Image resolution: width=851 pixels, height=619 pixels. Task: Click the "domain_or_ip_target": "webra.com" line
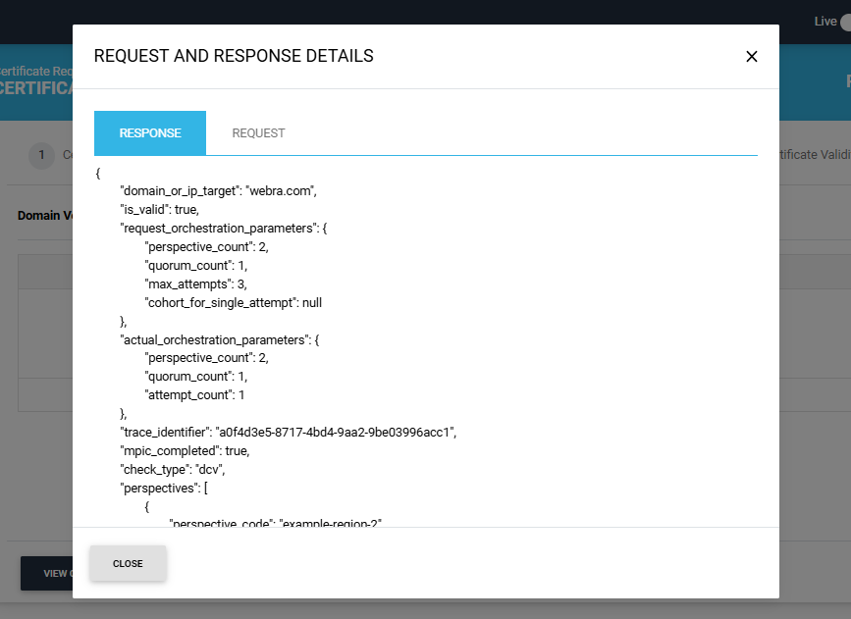218,191
